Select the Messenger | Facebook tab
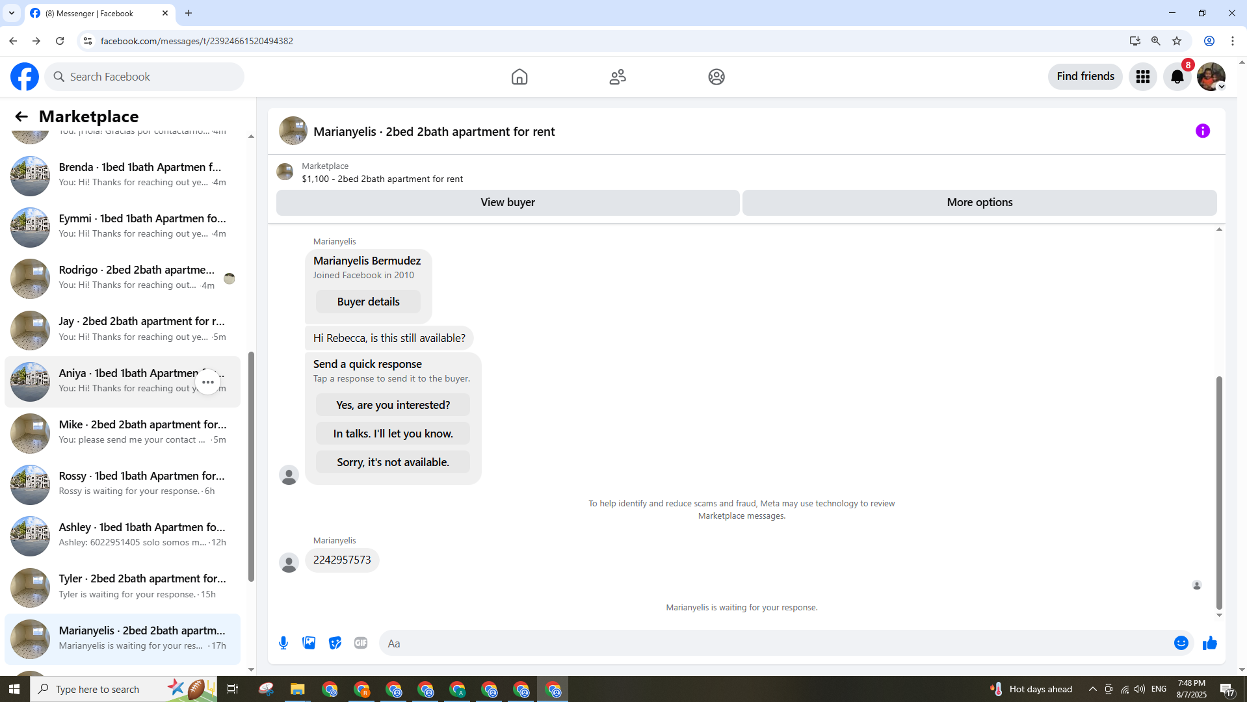Viewport: 1247px width, 702px height. tap(100, 13)
